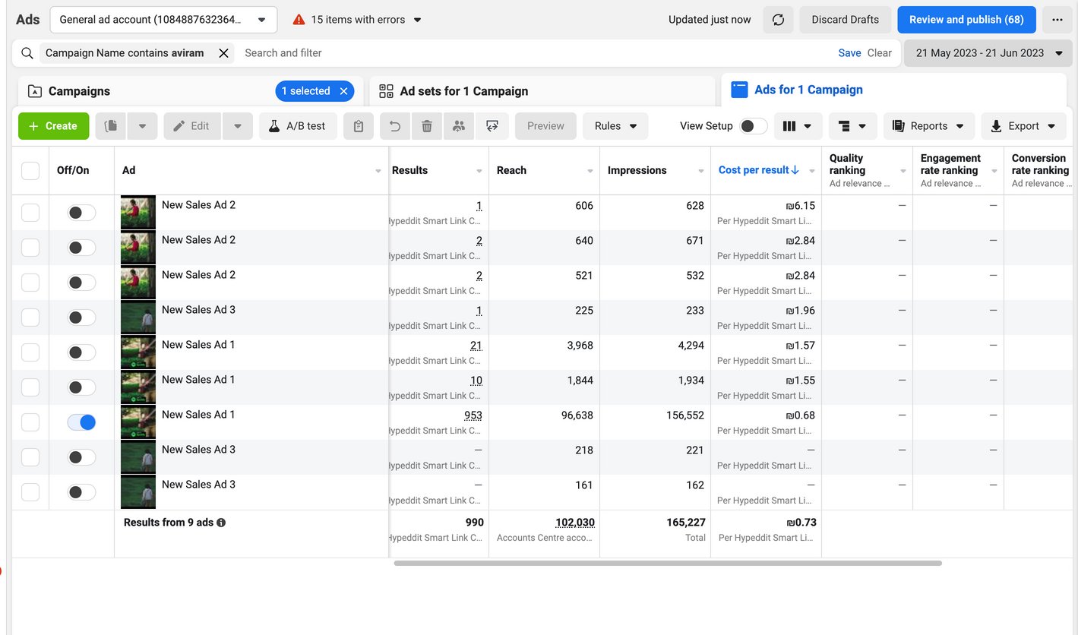Click the Edit button
Screen dimensions: 1078x635
pyautogui.click(x=192, y=126)
